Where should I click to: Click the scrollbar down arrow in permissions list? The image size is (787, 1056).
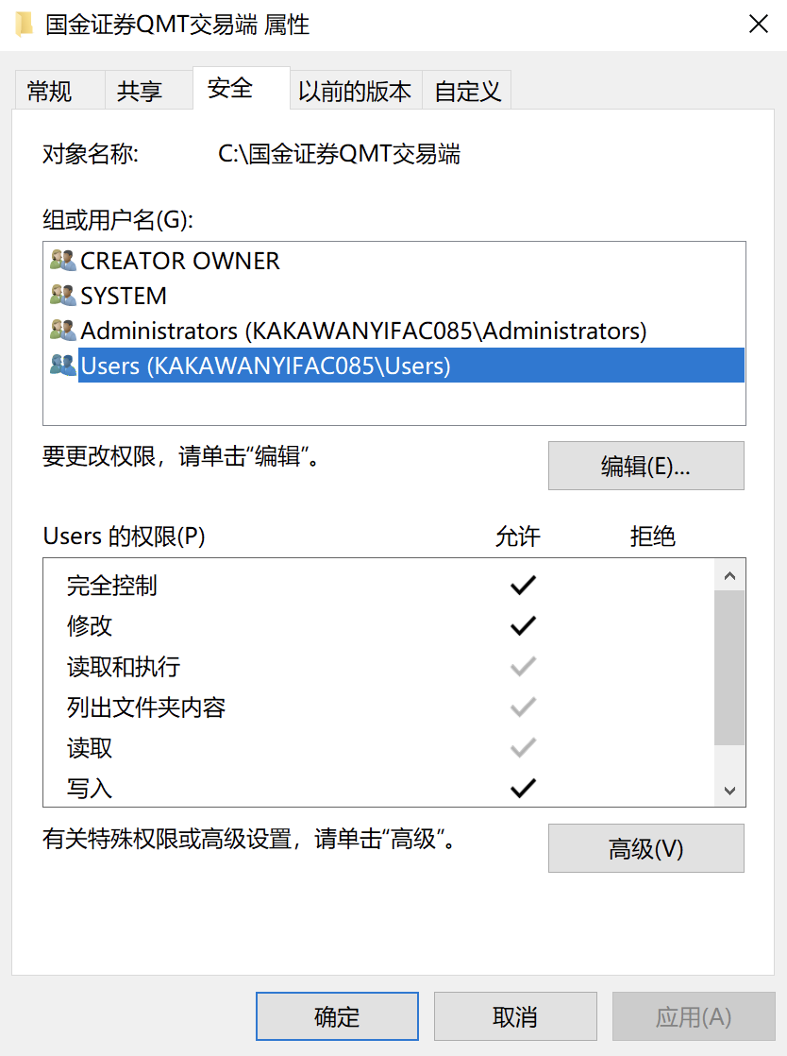click(x=729, y=791)
